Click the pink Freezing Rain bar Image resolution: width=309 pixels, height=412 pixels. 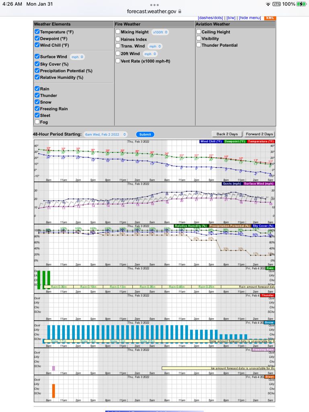click(54, 368)
